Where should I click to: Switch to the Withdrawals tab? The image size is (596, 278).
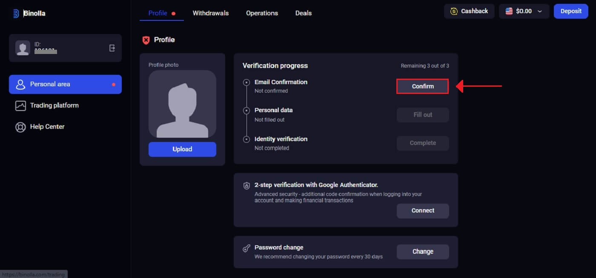(x=210, y=13)
